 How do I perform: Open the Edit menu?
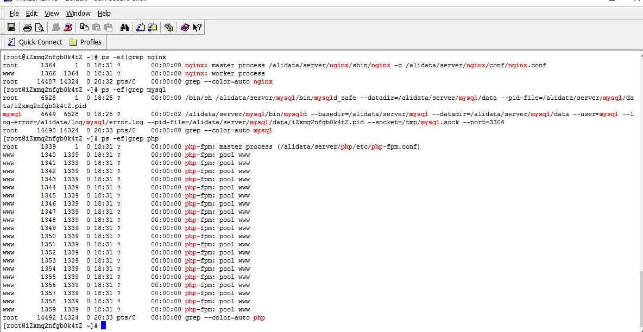31,14
